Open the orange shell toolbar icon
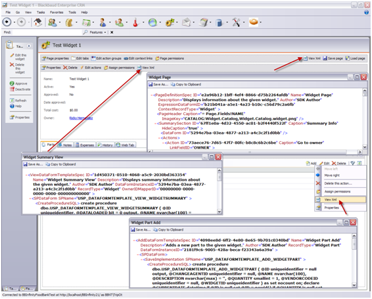 coord(254,22)
